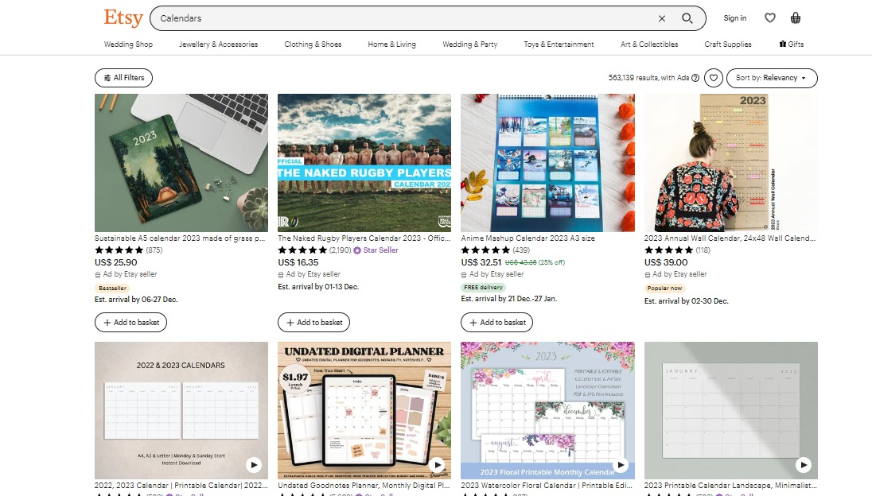Click the US$ 25.90 price
The height and width of the screenshot is (496, 872).
coord(115,262)
